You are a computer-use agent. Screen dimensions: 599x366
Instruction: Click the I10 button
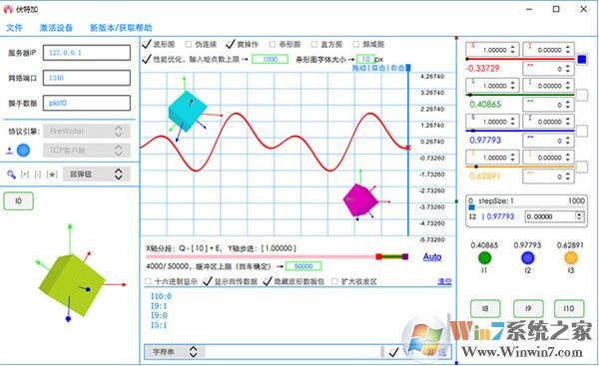click(x=569, y=308)
